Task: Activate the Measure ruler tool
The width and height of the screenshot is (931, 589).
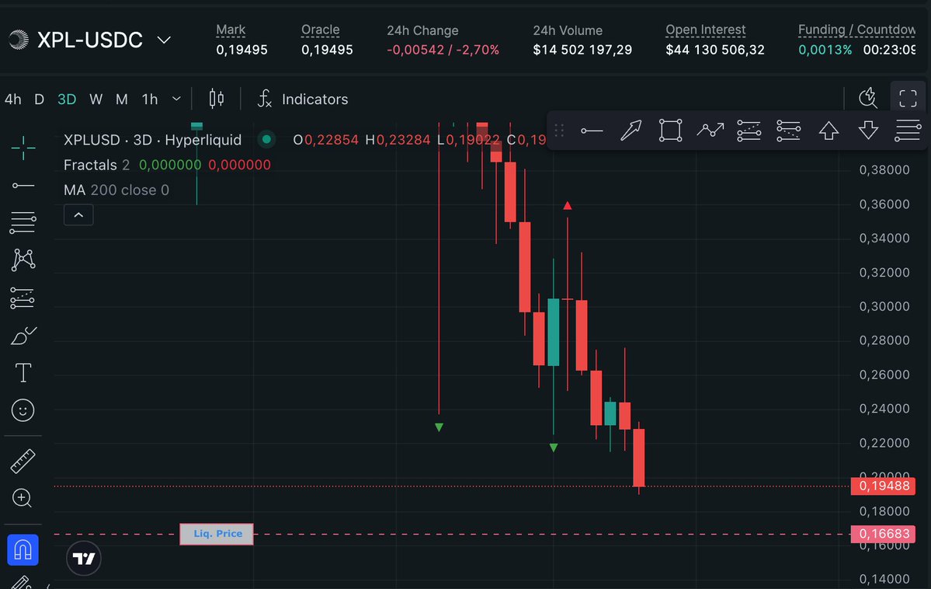Action: click(23, 460)
